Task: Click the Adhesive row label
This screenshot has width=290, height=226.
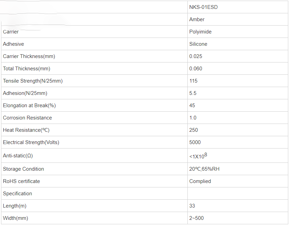Action: pyautogui.click(x=13, y=44)
